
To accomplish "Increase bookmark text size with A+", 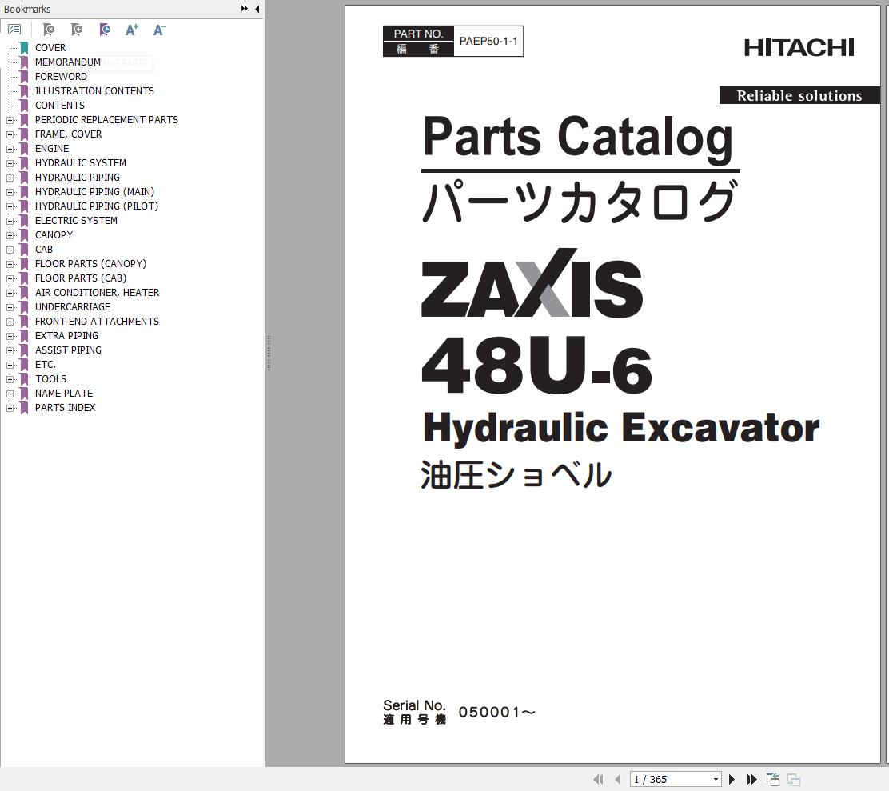I will click(x=132, y=30).
